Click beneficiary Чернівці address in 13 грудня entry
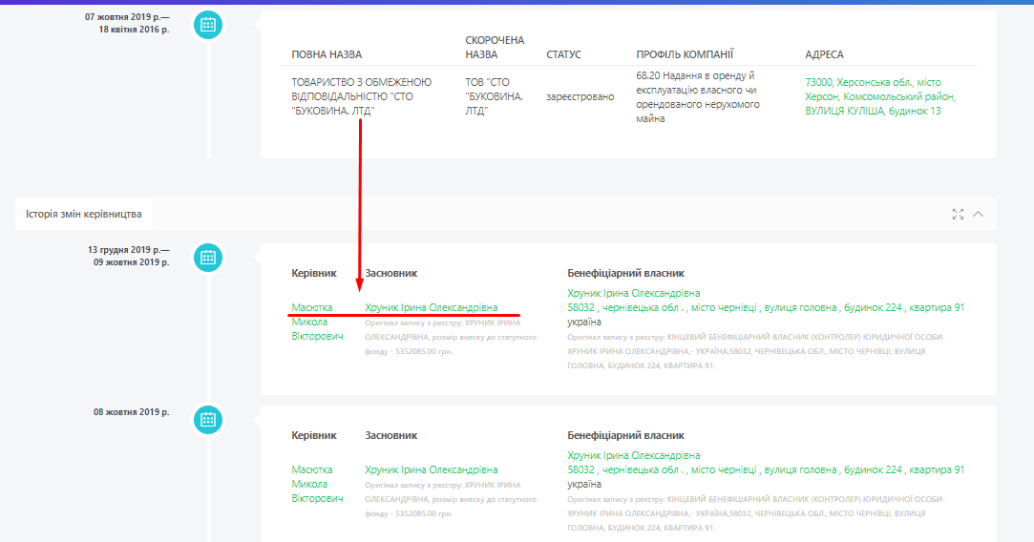Screen dimensions: 1034x542 point(766,308)
